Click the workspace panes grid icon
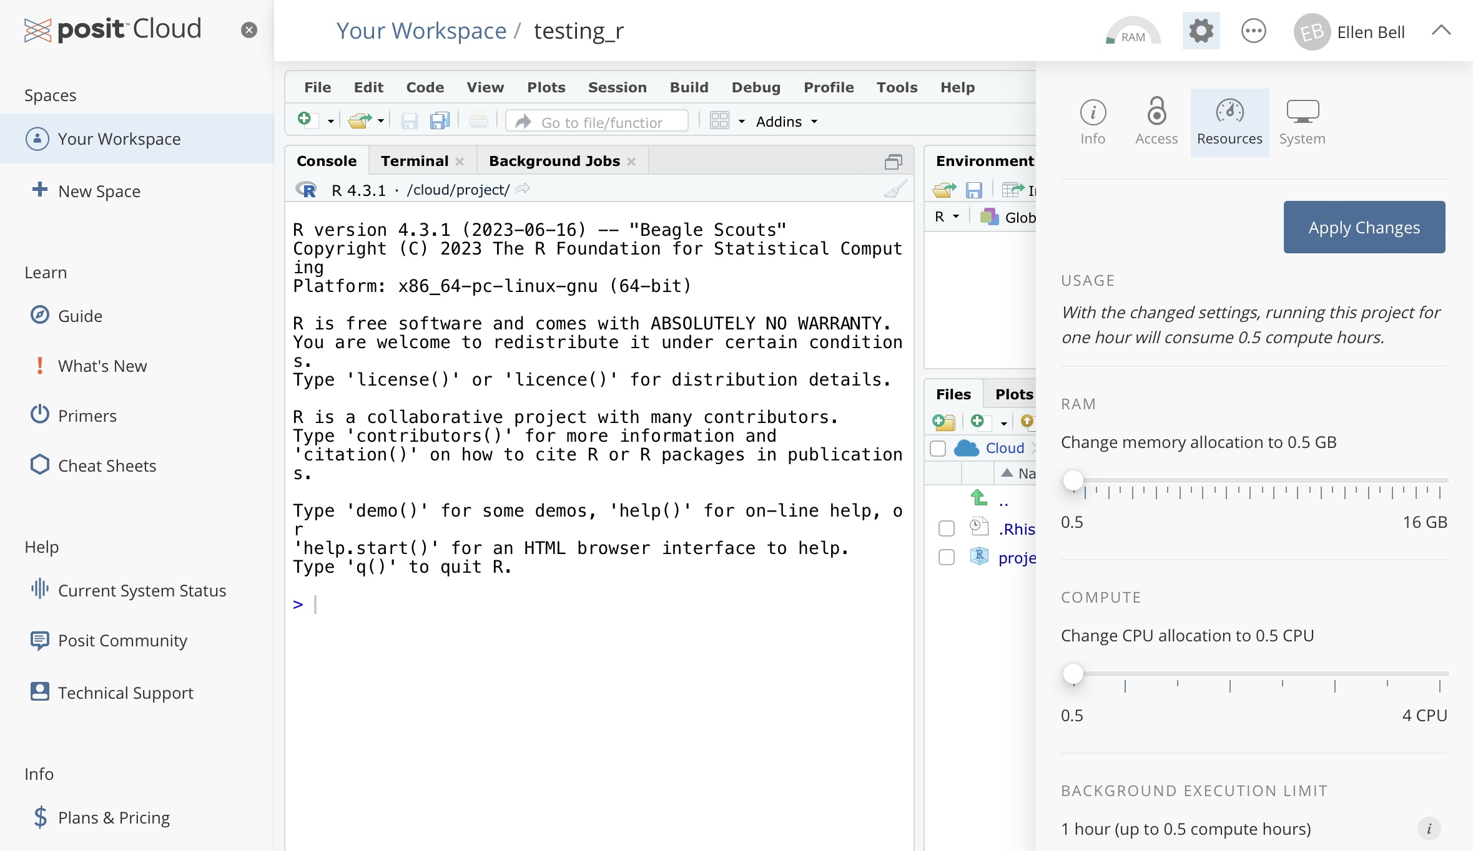 click(719, 120)
